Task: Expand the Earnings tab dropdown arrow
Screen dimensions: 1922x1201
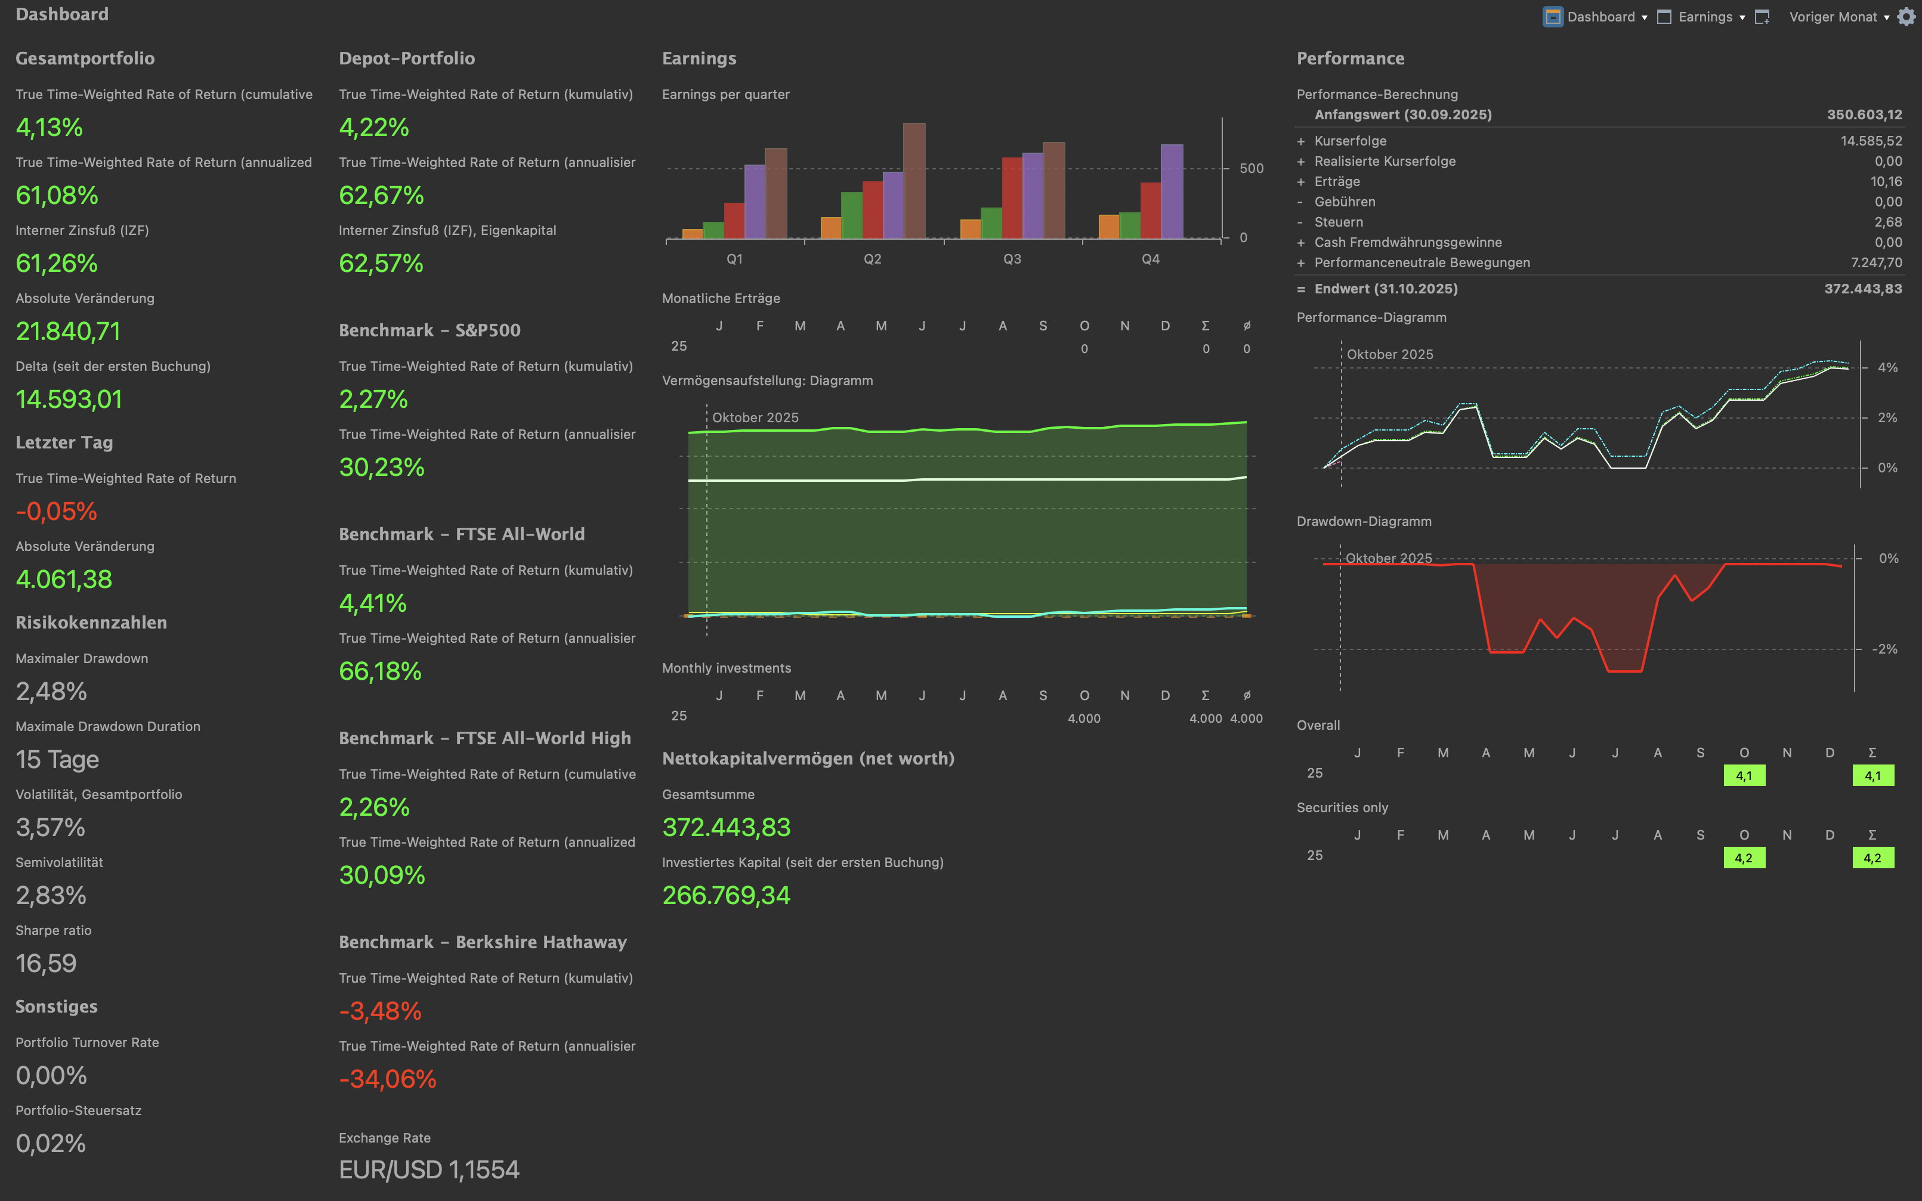Action: [1742, 17]
